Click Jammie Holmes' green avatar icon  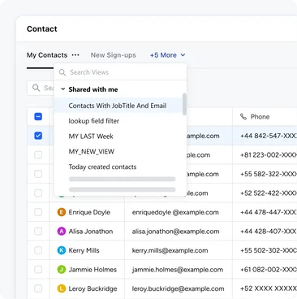coord(62,270)
